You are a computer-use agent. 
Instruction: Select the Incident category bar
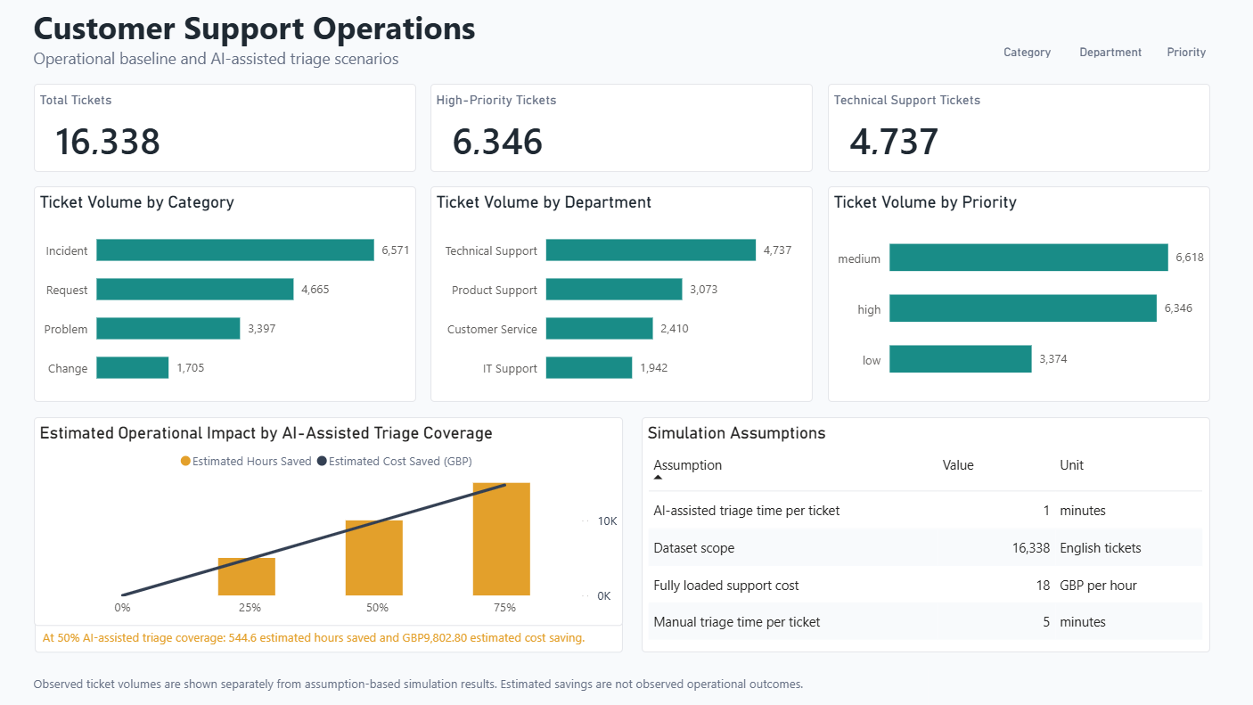click(235, 250)
